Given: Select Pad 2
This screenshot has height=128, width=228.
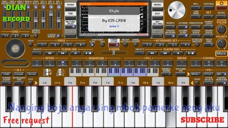Looking at the screenshot, I should 55,45.
